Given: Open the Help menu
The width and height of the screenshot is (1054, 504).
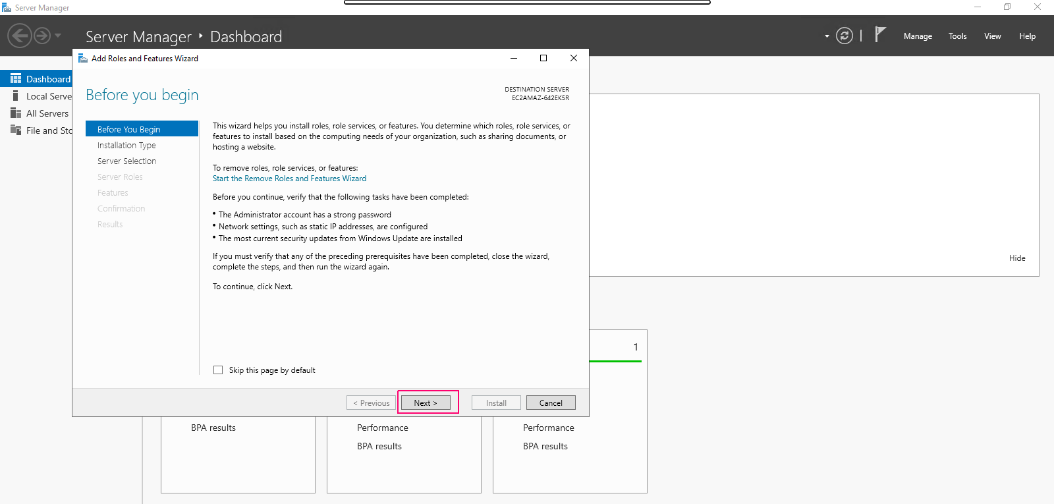Looking at the screenshot, I should click(1028, 36).
